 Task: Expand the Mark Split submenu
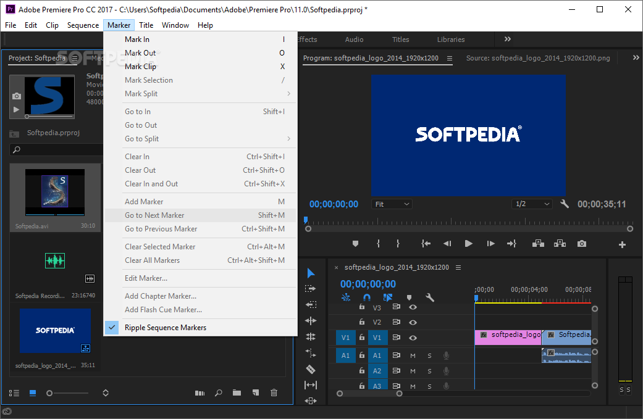pos(200,94)
